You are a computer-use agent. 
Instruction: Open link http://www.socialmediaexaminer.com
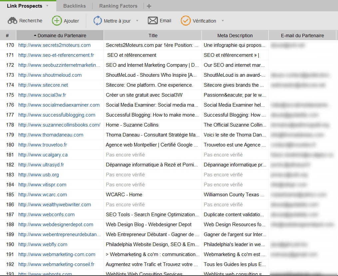pos(59,105)
